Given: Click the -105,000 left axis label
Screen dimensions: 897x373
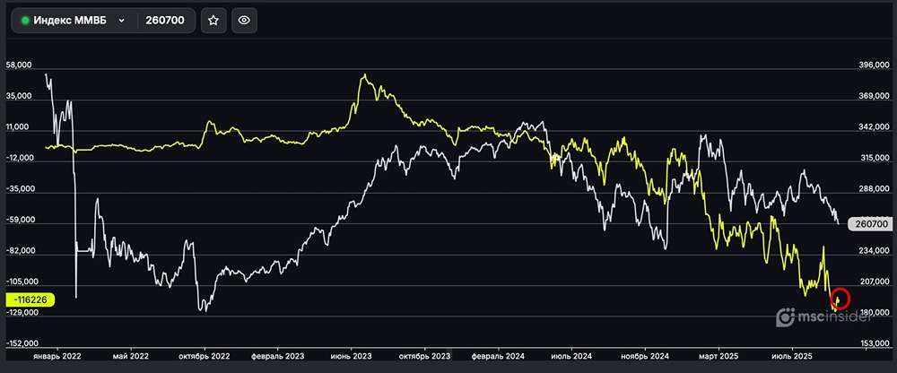Looking at the screenshot, I should (22, 282).
